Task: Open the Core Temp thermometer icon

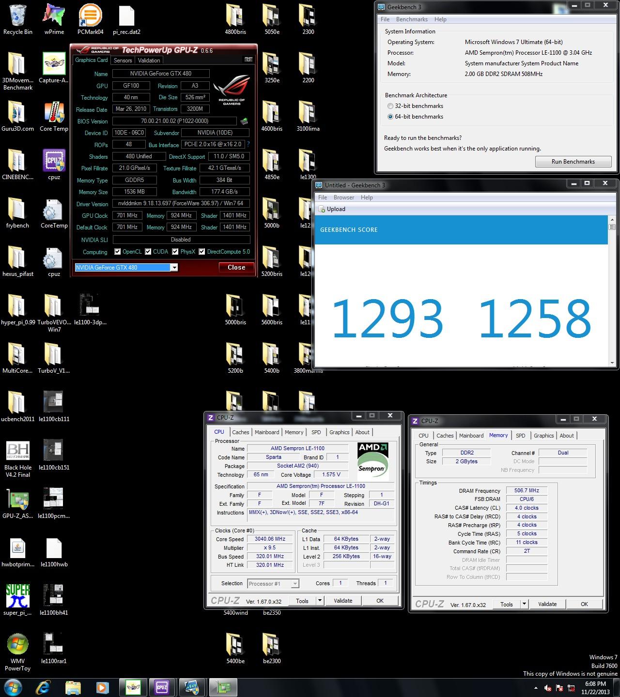Action: [x=54, y=112]
